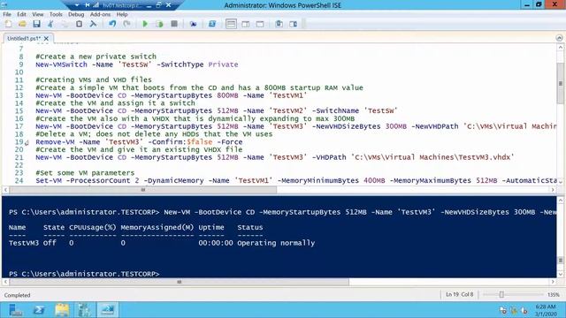
Task: Click the script pane horizontal scrollbar
Action: [x=143, y=190]
